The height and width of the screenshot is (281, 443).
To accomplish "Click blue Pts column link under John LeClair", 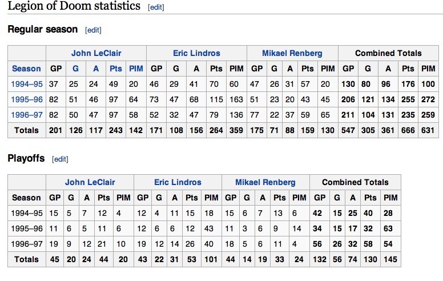I will tap(115, 69).
